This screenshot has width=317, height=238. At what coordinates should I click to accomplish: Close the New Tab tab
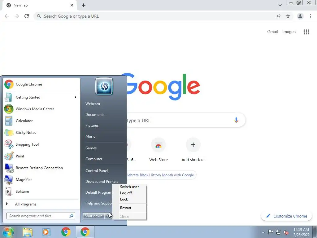click(x=72, y=5)
